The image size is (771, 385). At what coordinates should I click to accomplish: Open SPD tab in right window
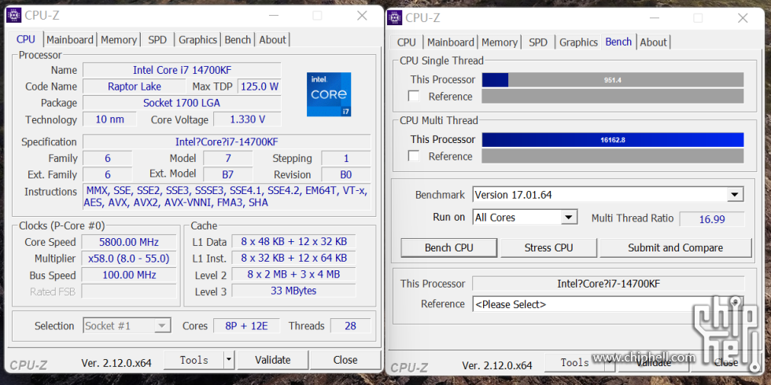(x=538, y=42)
